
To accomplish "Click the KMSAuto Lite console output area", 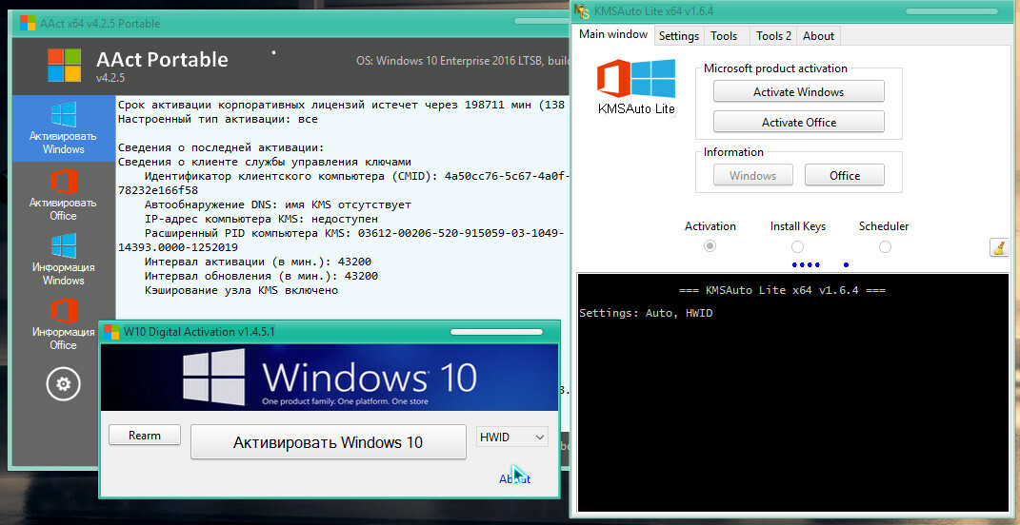I will 793,393.
